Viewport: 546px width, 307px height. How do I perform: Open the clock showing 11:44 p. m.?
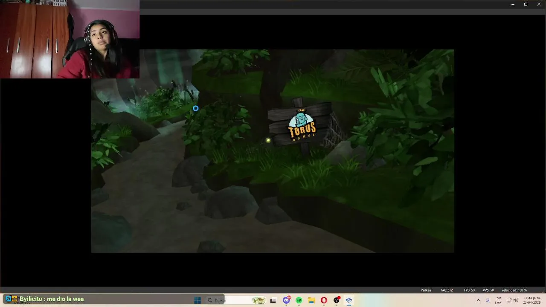pyautogui.click(x=531, y=300)
